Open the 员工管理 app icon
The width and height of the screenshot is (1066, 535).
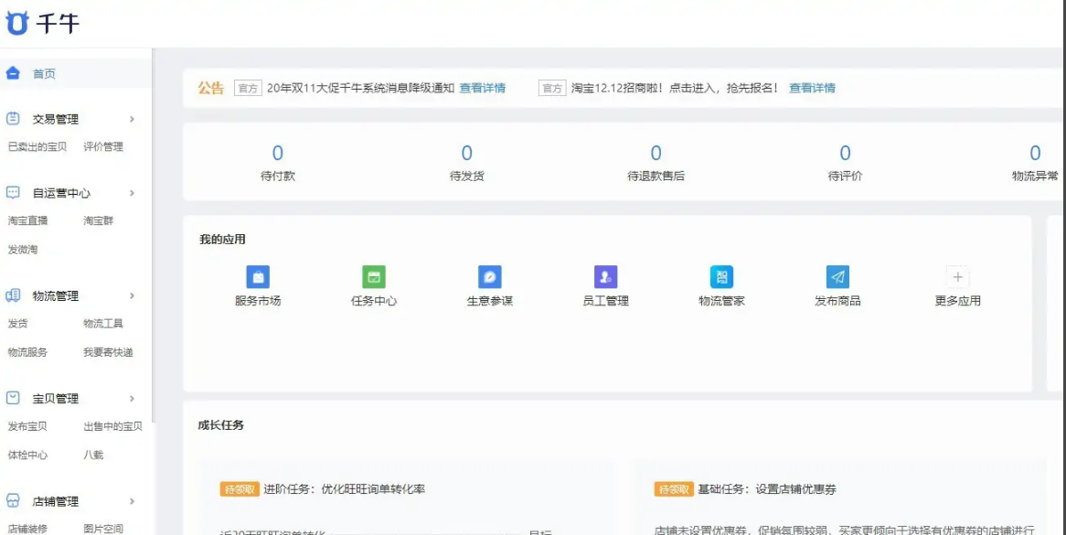[606, 277]
